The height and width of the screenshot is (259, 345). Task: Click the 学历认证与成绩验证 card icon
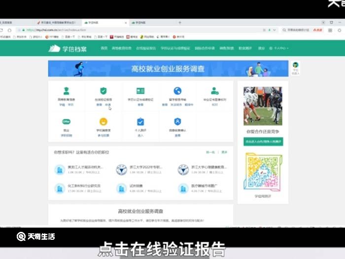coord(140,91)
